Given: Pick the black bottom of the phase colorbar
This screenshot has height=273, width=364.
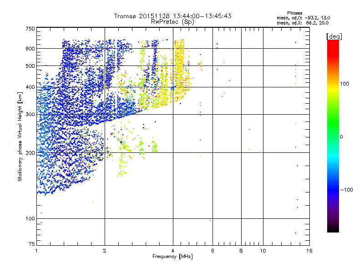Looking at the screenshot, I should (x=333, y=230).
